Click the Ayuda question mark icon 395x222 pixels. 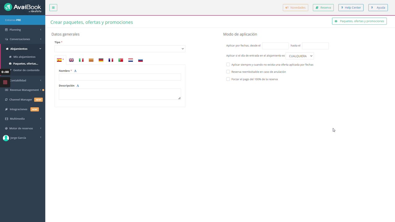pyautogui.click(x=372, y=8)
